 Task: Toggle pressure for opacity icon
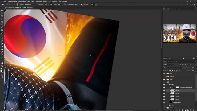pyautogui.click(x=51, y=4)
